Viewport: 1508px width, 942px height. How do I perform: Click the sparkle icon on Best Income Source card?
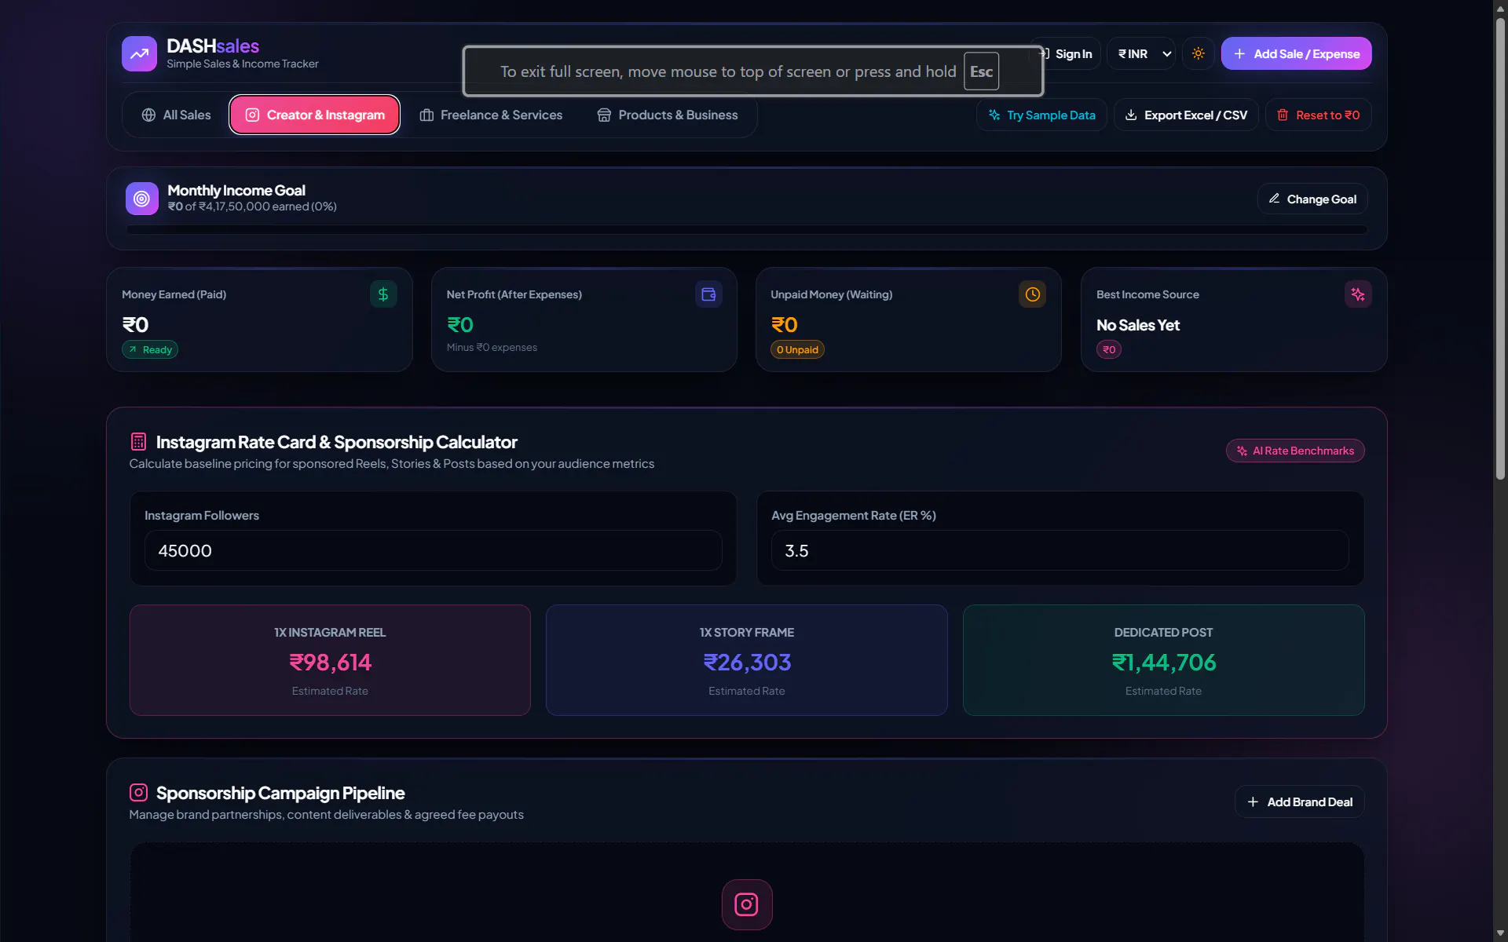pos(1358,294)
